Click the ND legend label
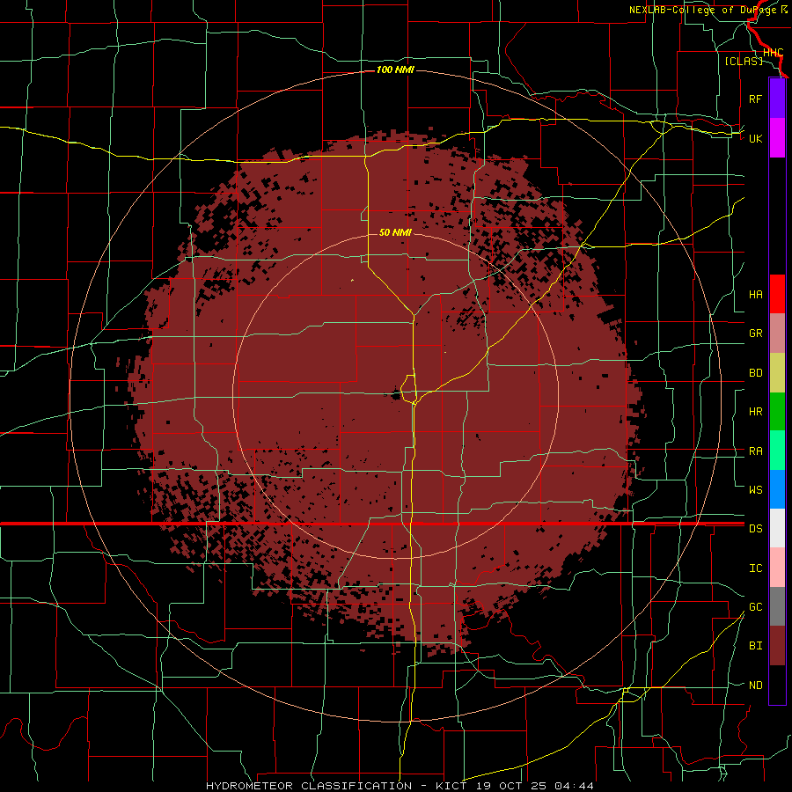Image resolution: width=792 pixels, height=792 pixels. pos(755,686)
